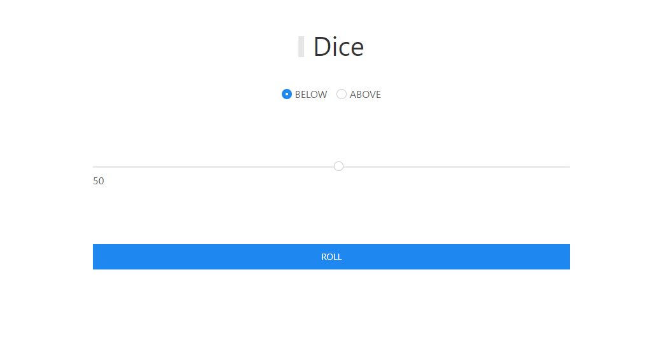Keep the bet direction on BELOW
This screenshot has width=671, height=347.
[287, 94]
